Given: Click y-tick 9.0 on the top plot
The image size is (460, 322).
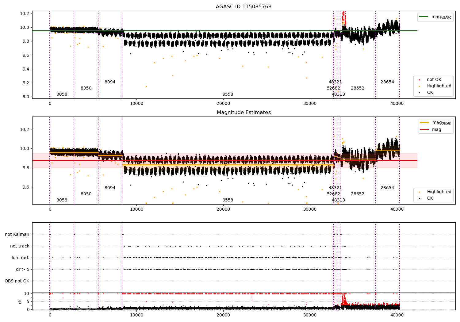Looking at the screenshot, I should point(25,97).
